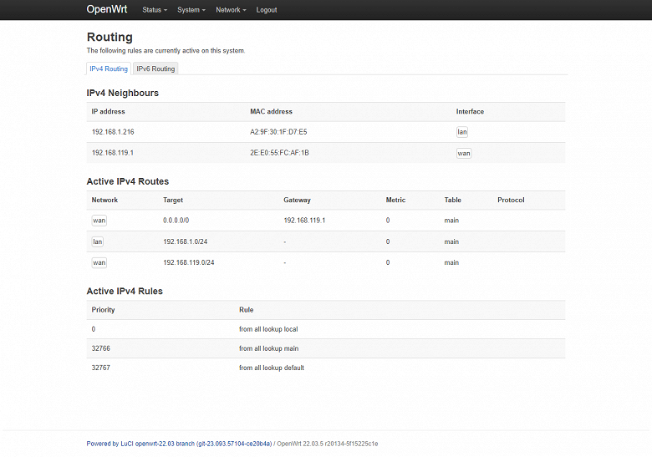
Task: Click lan badge for neighbour 192.168.1.216
Action: (x=462, y=132)
